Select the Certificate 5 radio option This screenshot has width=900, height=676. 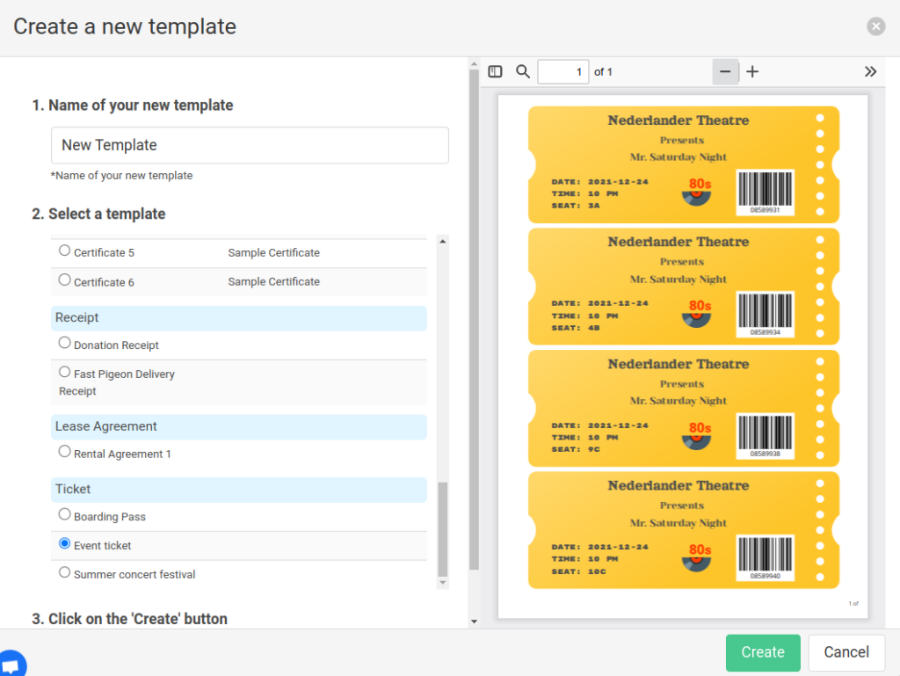64,251
